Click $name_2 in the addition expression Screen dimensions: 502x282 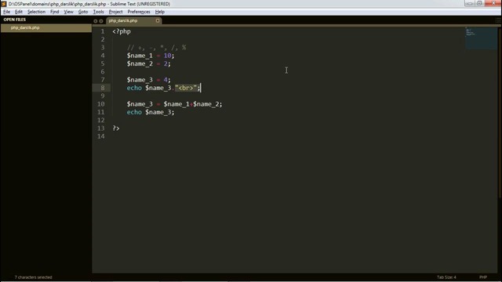(206, 104)
